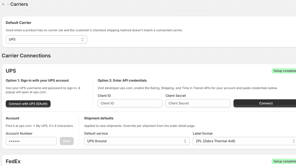296x166 pixels.
Task: Click the UPS Setup complete badge
Action: pyautogui.click(x=284, y=71)
